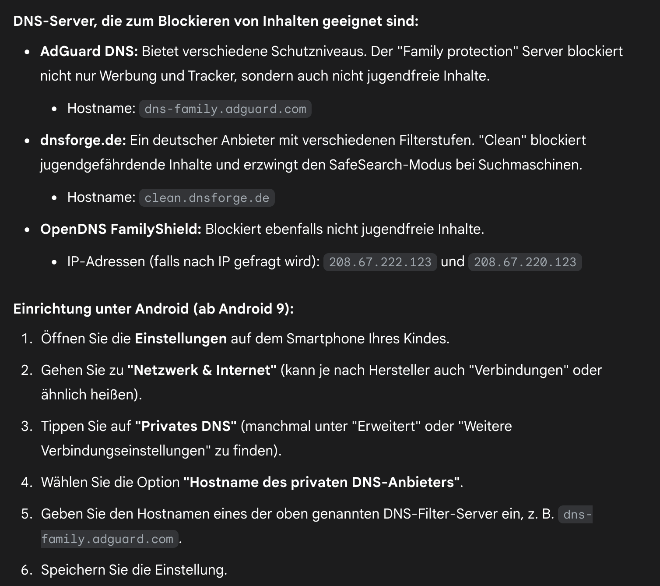Viewport: 660px width, 586px height.
Task: Select the clean.dnsforge.de hostname code
Action: (x=207, y=198)
